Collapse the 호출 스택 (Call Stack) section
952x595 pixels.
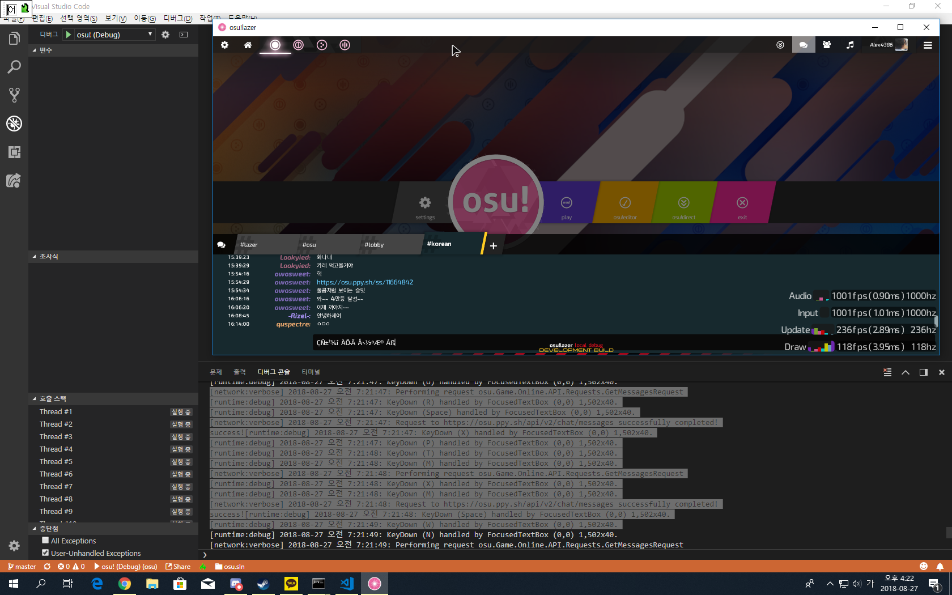coord(113,399)
